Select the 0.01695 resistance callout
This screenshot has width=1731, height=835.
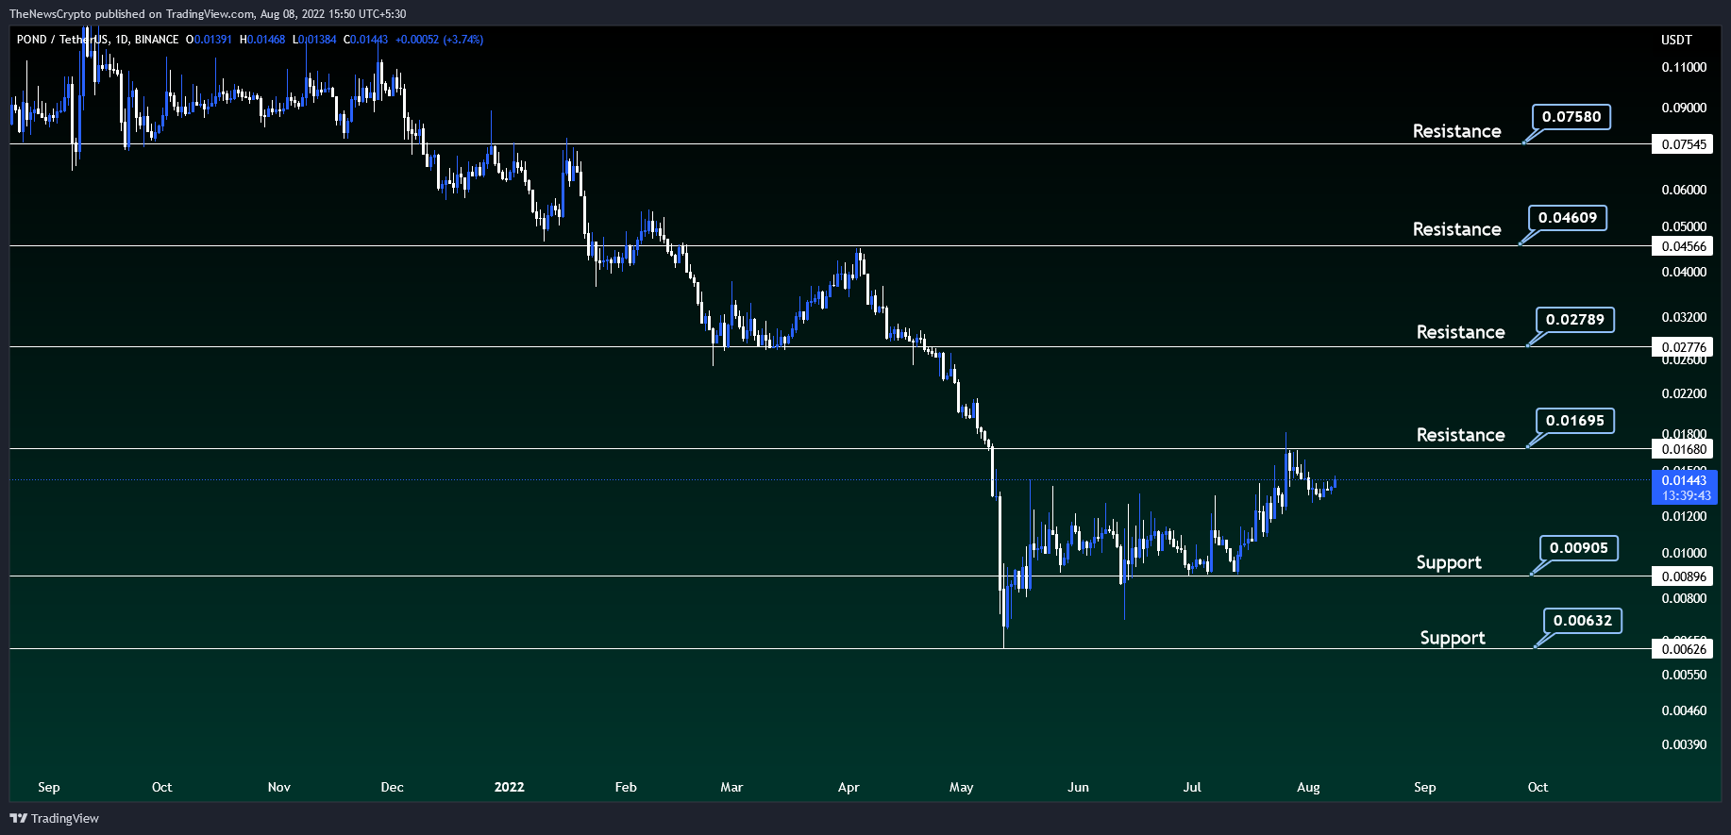click(x=1575, y=421)
